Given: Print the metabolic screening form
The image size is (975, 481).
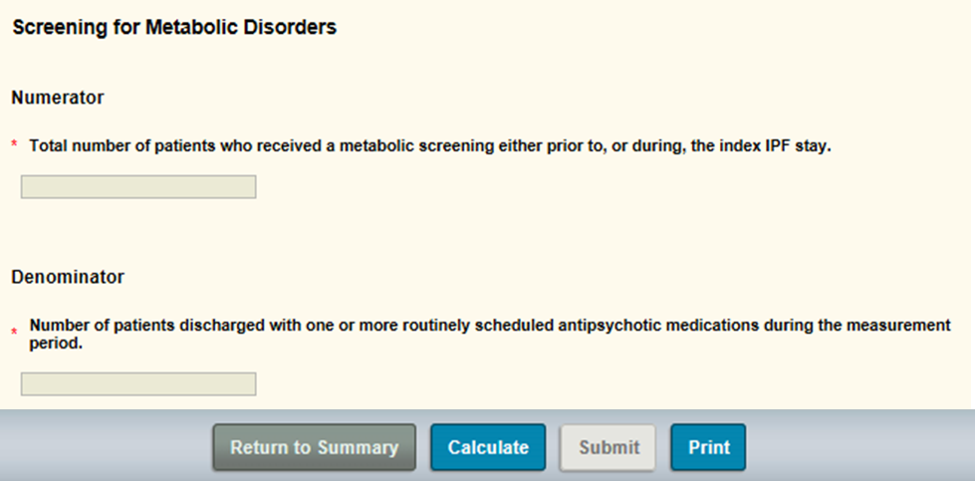Looking at the screenshot, I should [x=708, y=447].
